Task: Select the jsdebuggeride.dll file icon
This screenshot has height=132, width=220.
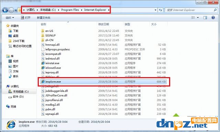Action: point(43,91)
